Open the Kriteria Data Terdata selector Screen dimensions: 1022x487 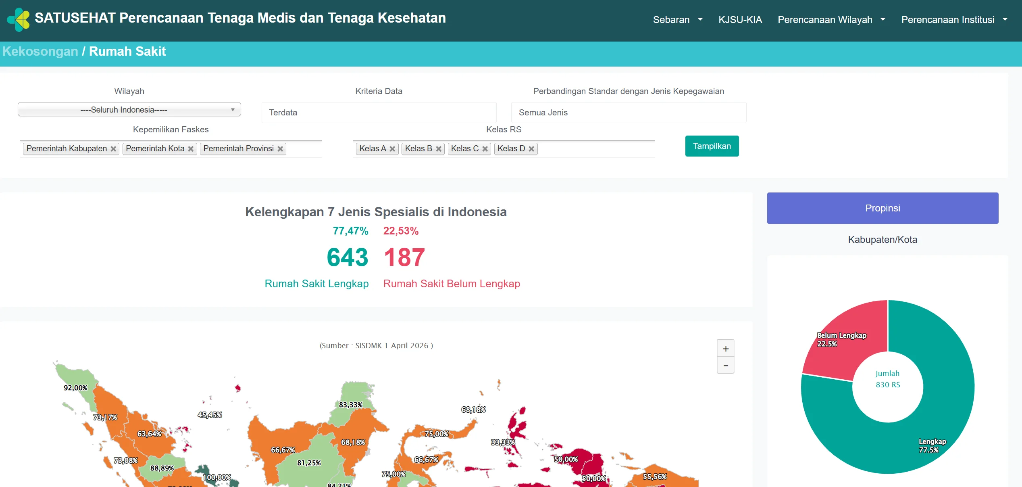379,113
